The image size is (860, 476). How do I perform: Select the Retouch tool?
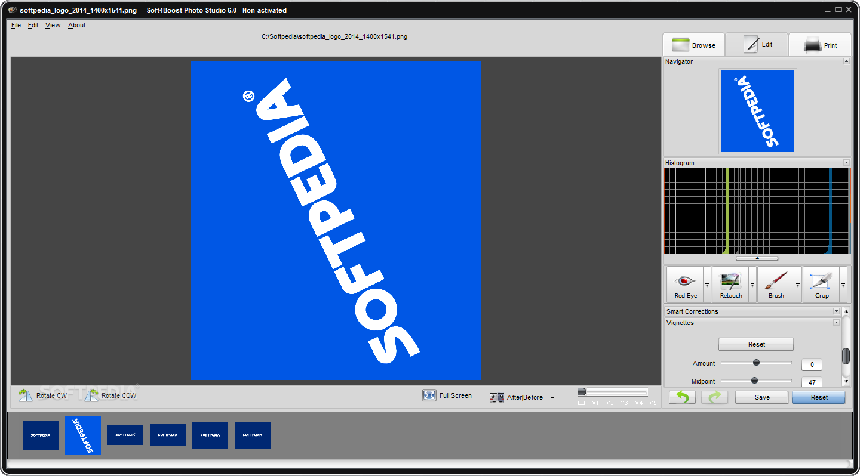pos(731,285)
